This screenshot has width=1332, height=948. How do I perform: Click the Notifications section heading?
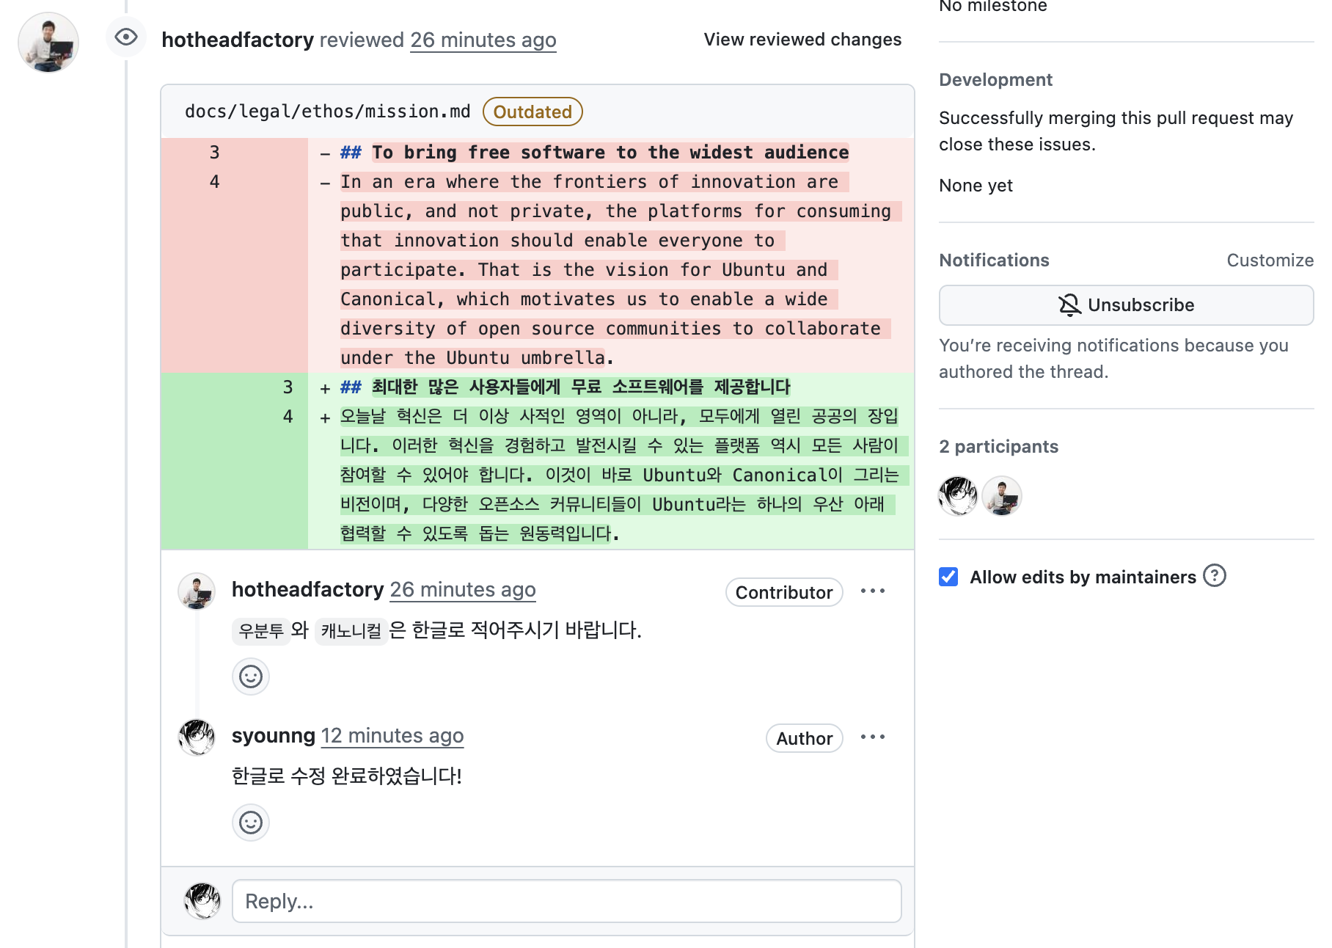[x=994, y=260]
